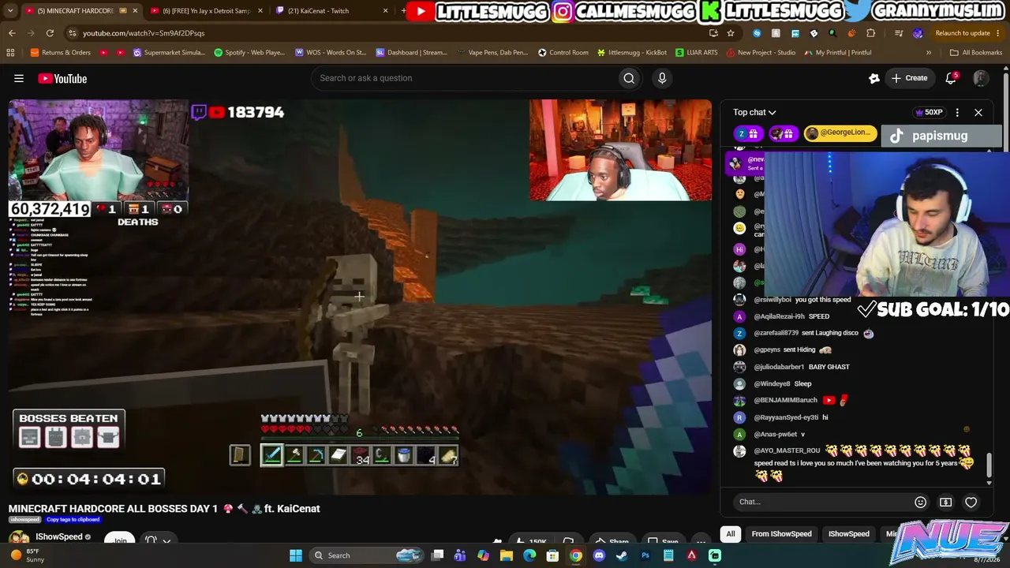
Task: Click chat message from @juliodabarber1
Action: (792, 367)
